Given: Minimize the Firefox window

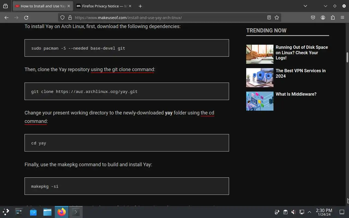Looking at the screenshot, I should 326,6.
